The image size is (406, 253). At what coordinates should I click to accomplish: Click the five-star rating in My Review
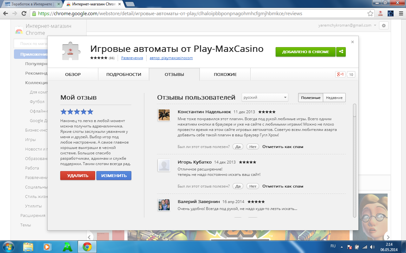pos(77,112)
